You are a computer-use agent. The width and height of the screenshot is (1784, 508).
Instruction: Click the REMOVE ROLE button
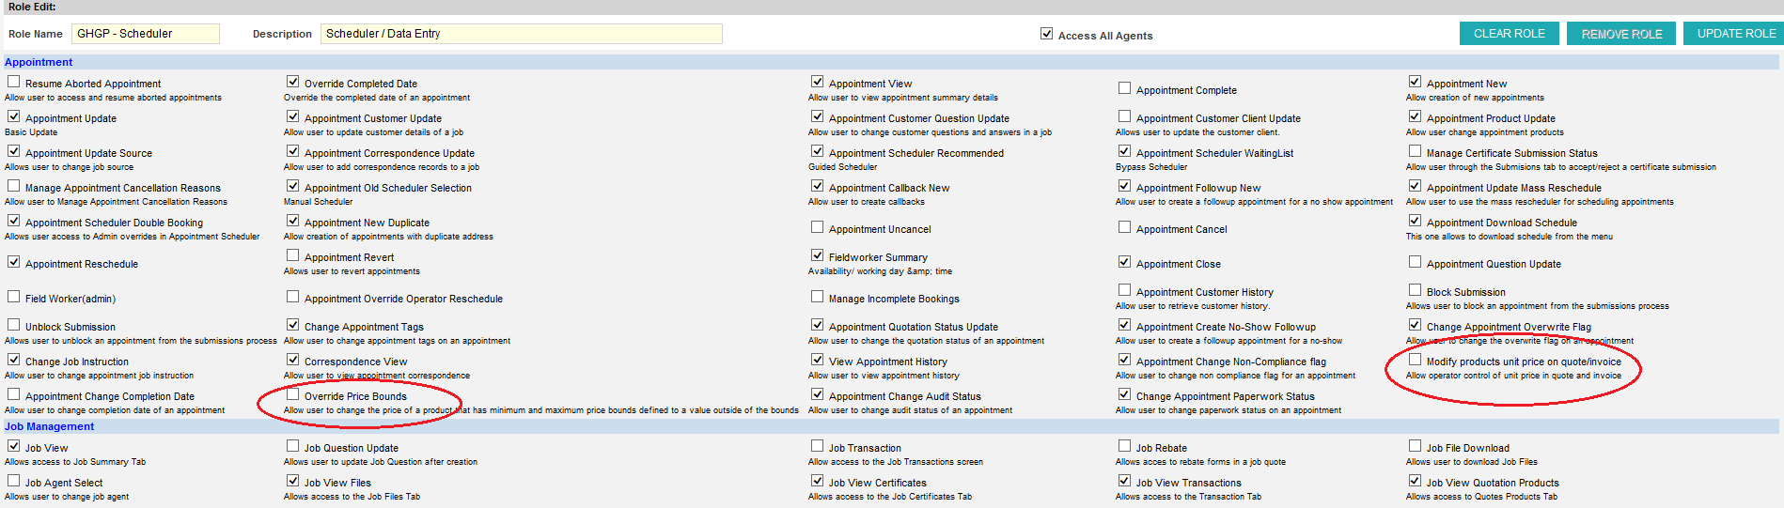1621,34
